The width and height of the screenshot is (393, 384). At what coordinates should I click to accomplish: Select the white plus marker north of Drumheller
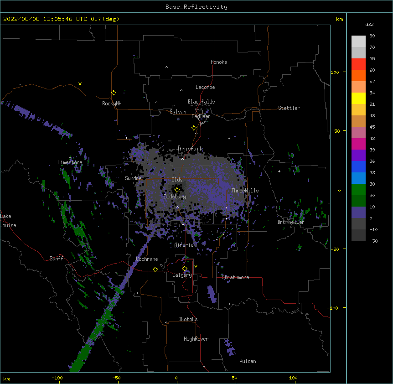pos(279,171)
